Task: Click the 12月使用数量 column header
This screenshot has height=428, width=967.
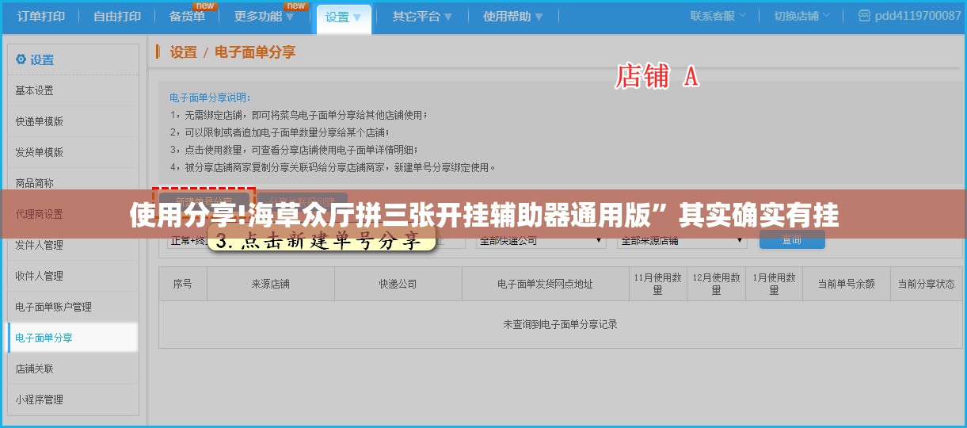Action: pyautogui.click(x=716, y=284)
